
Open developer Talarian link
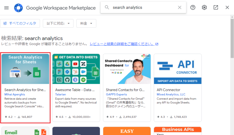pos(61,95)
